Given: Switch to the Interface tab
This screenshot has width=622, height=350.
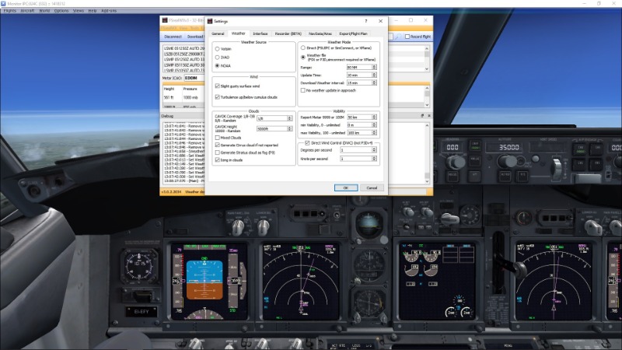Looking at the screenshot, I should click(260, 33).
